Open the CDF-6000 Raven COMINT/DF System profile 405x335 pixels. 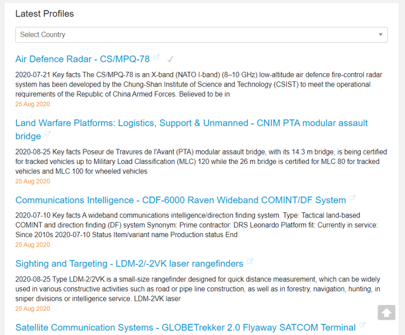tap(180, 200)
